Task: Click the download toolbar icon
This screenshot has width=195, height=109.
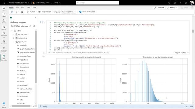Action: tap(16, 12)
